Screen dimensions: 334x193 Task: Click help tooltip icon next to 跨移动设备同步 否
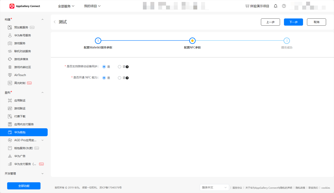[x=127, y=67]
